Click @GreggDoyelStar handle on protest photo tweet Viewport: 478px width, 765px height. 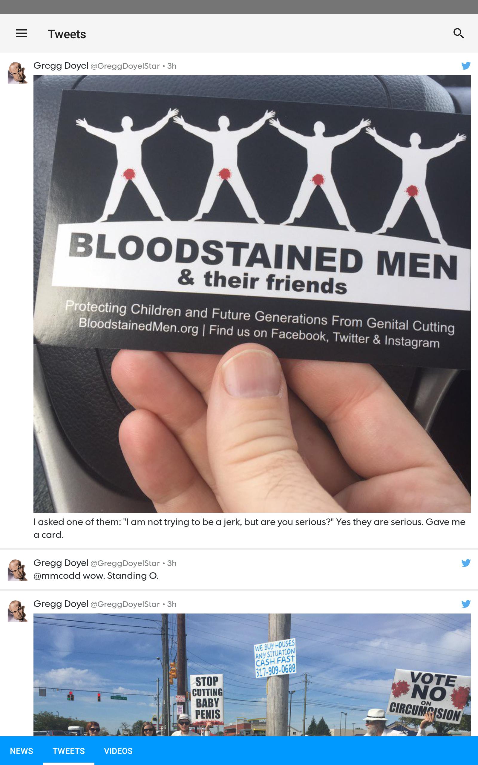coord(125,604)
